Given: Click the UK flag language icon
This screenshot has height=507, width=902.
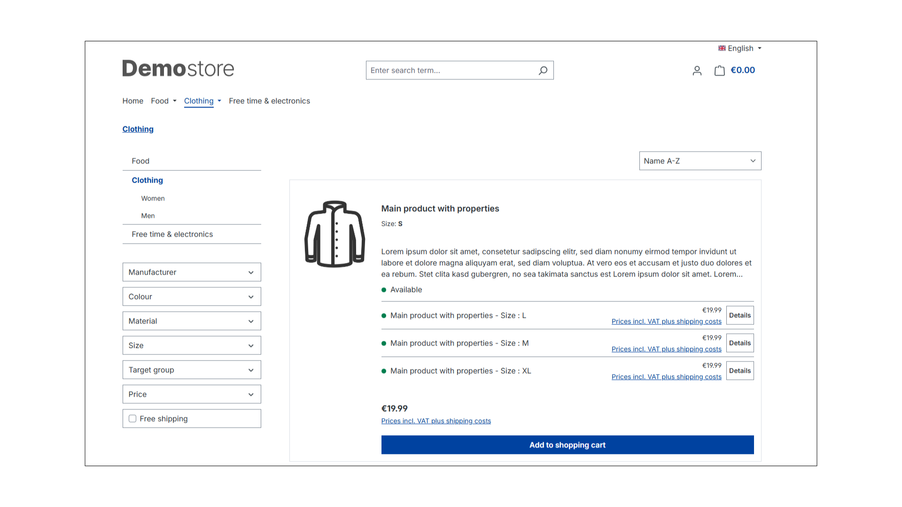Looking at the screenshot, I should pyautogui.click(x=722, y=48).
